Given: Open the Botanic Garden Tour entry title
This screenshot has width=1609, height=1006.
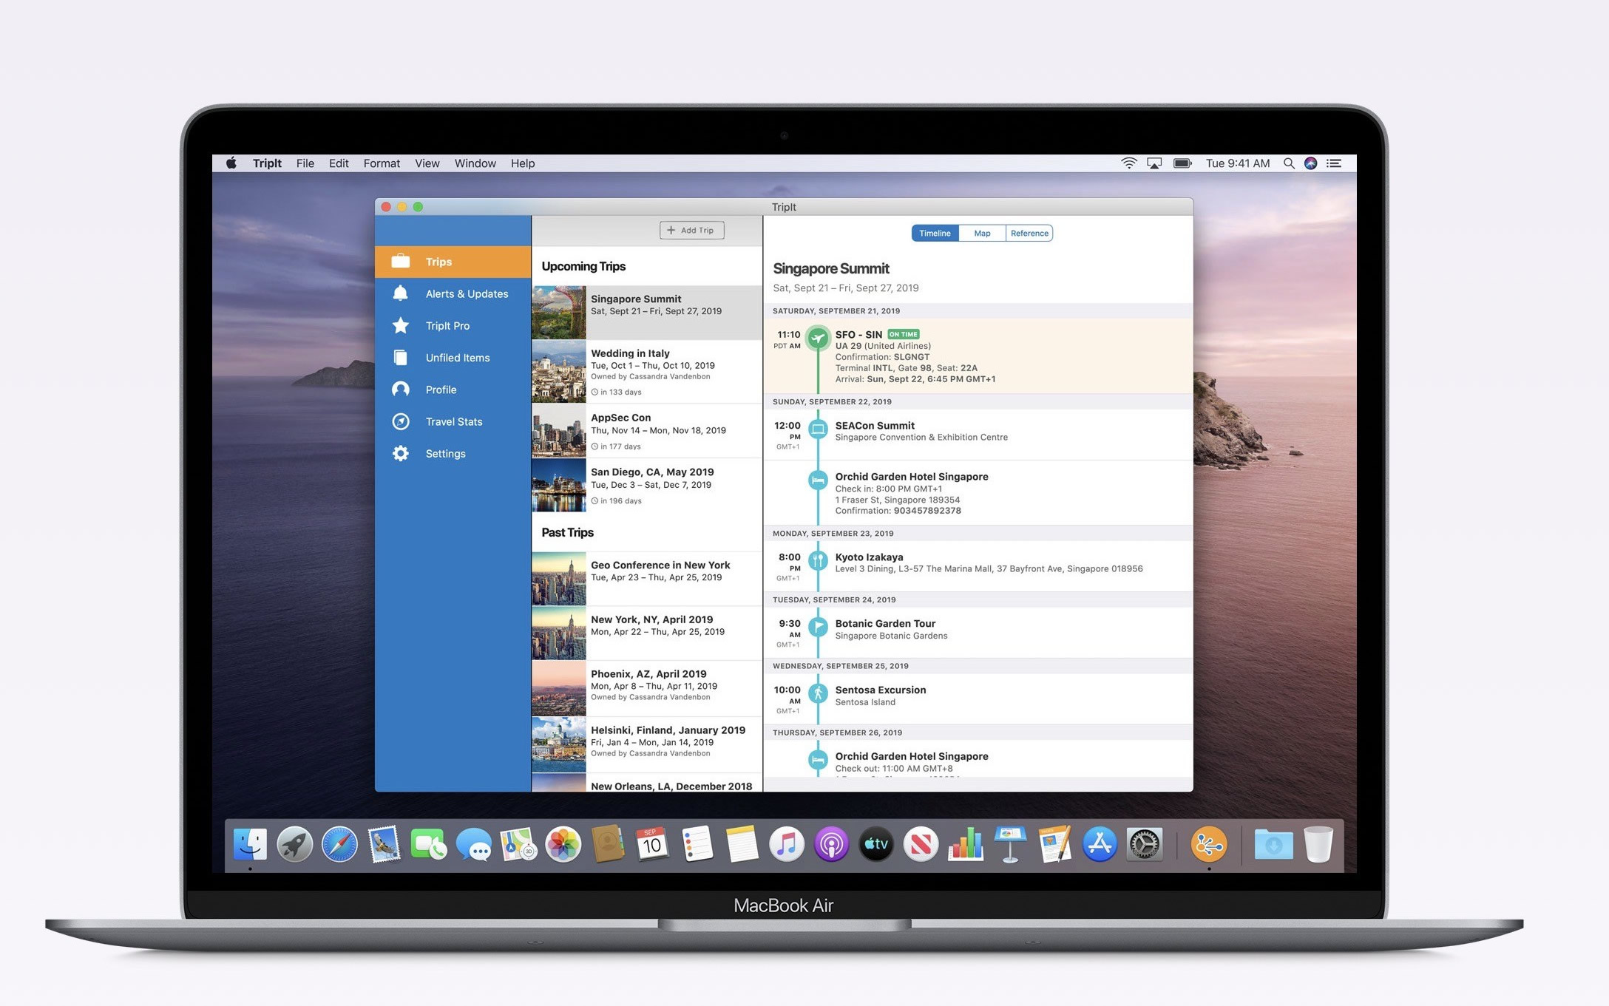Looking at the screenshot, I should point(885,623).
